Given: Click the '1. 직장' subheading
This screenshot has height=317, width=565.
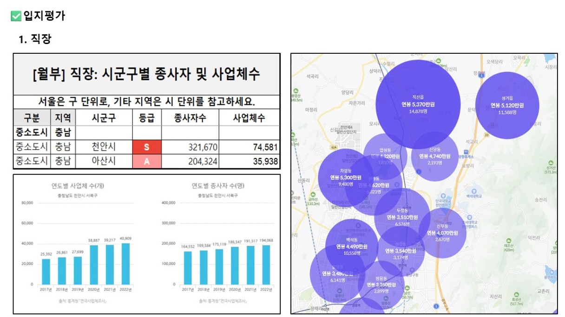Looking at the screenshot, I should point(35,39).
